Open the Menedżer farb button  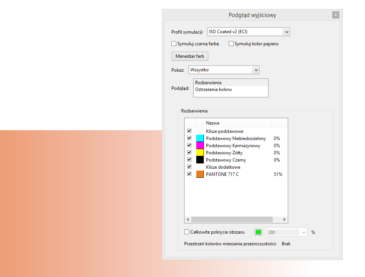(190, 56)
